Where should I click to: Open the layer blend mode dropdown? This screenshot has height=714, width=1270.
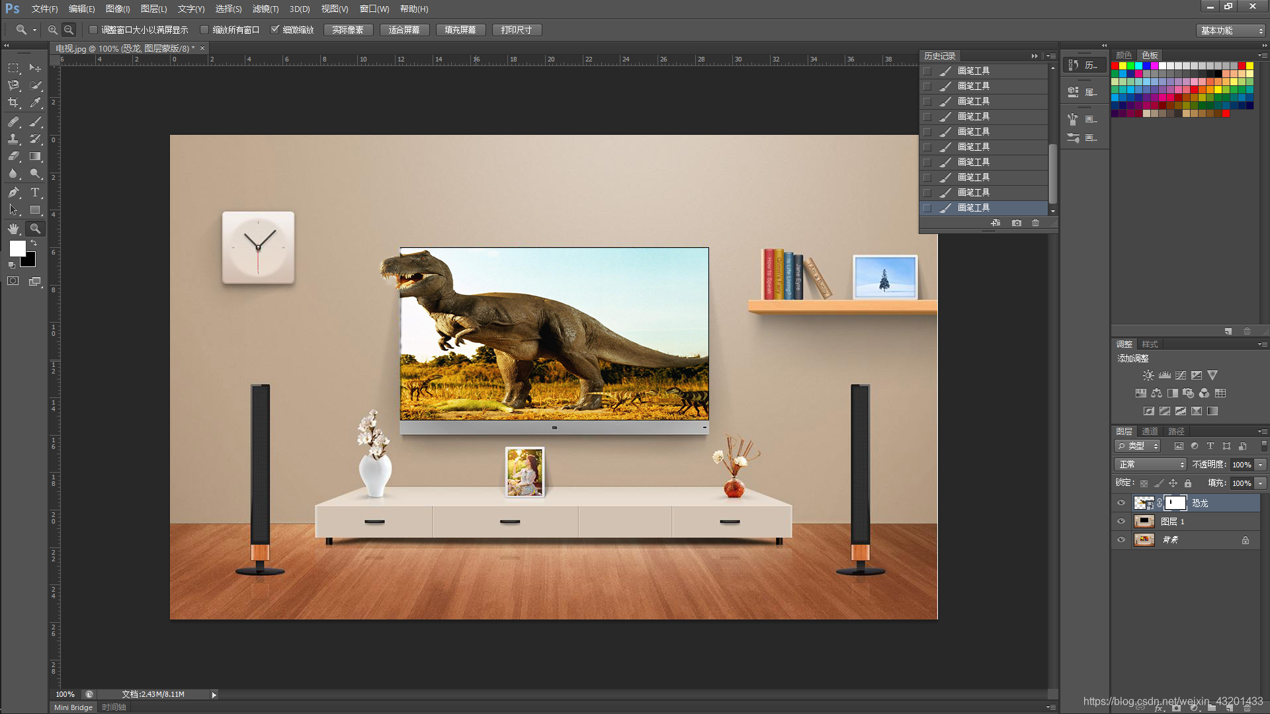pyautogui.click(x=1150, y=465)
